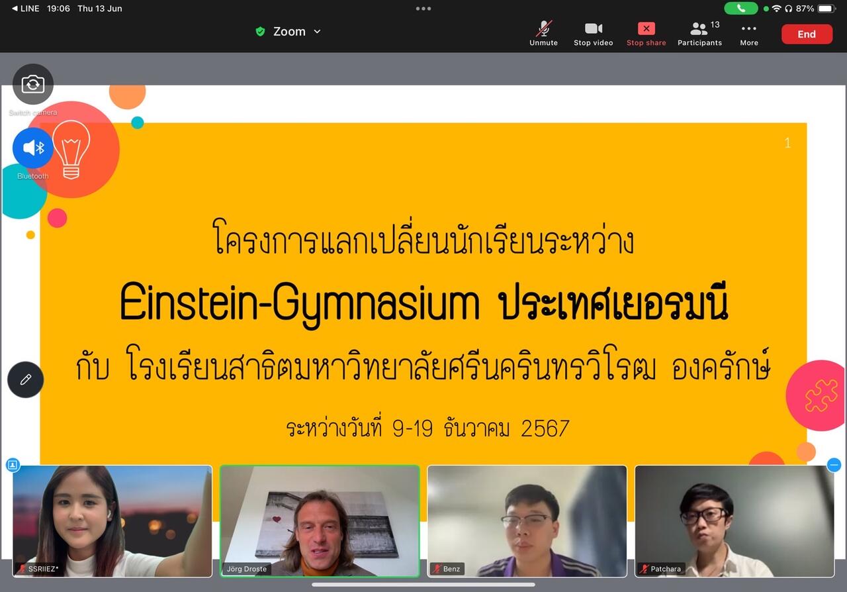The width and height of the screenshot is (847, 592).
Task: Click the date 'Thu 13 Jun'
Action: 100,9
